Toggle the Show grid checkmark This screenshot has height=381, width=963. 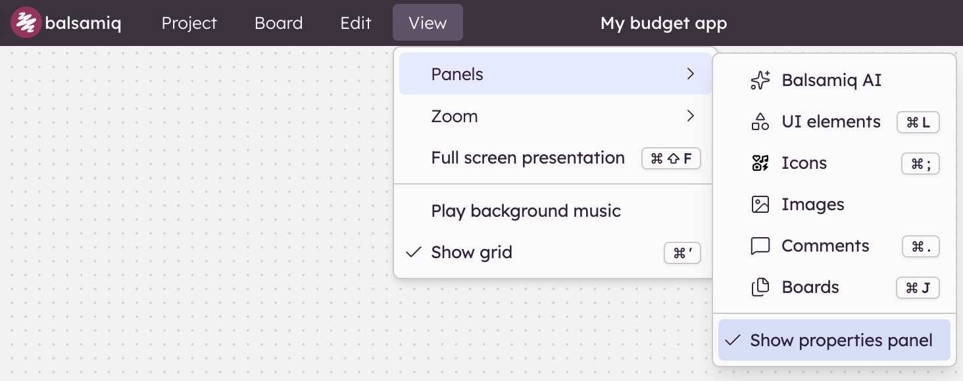414,252
